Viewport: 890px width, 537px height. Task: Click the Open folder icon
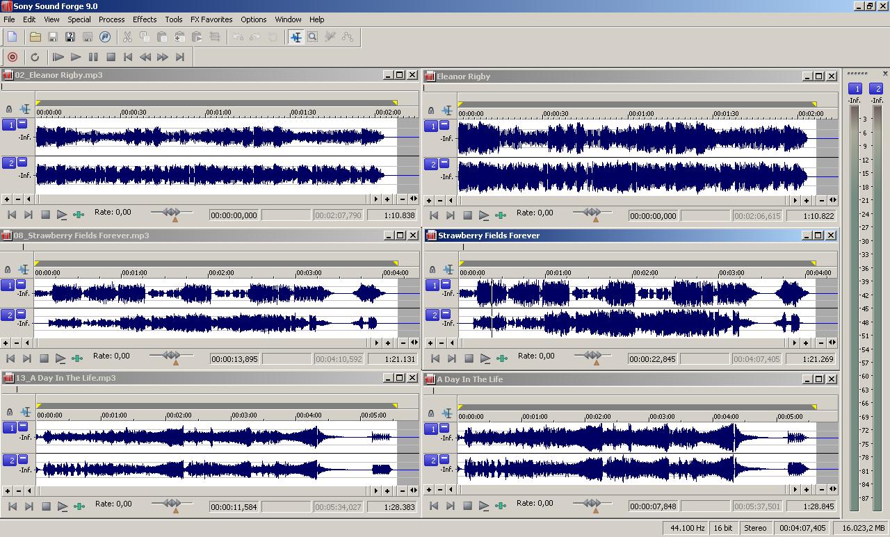35,37
